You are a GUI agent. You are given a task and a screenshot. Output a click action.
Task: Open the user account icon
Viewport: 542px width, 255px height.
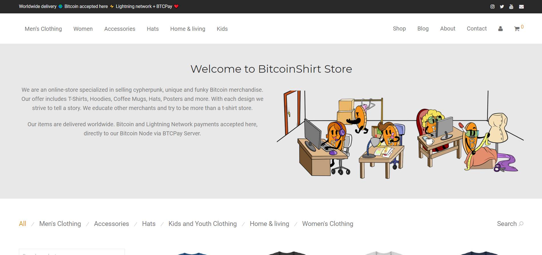pyautogui.click(x=500, y=29)
